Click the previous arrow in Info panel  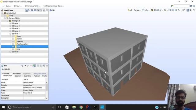pos(22,66)
